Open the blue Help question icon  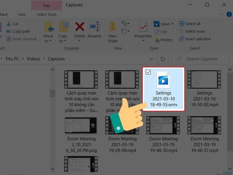click(229, 14)
